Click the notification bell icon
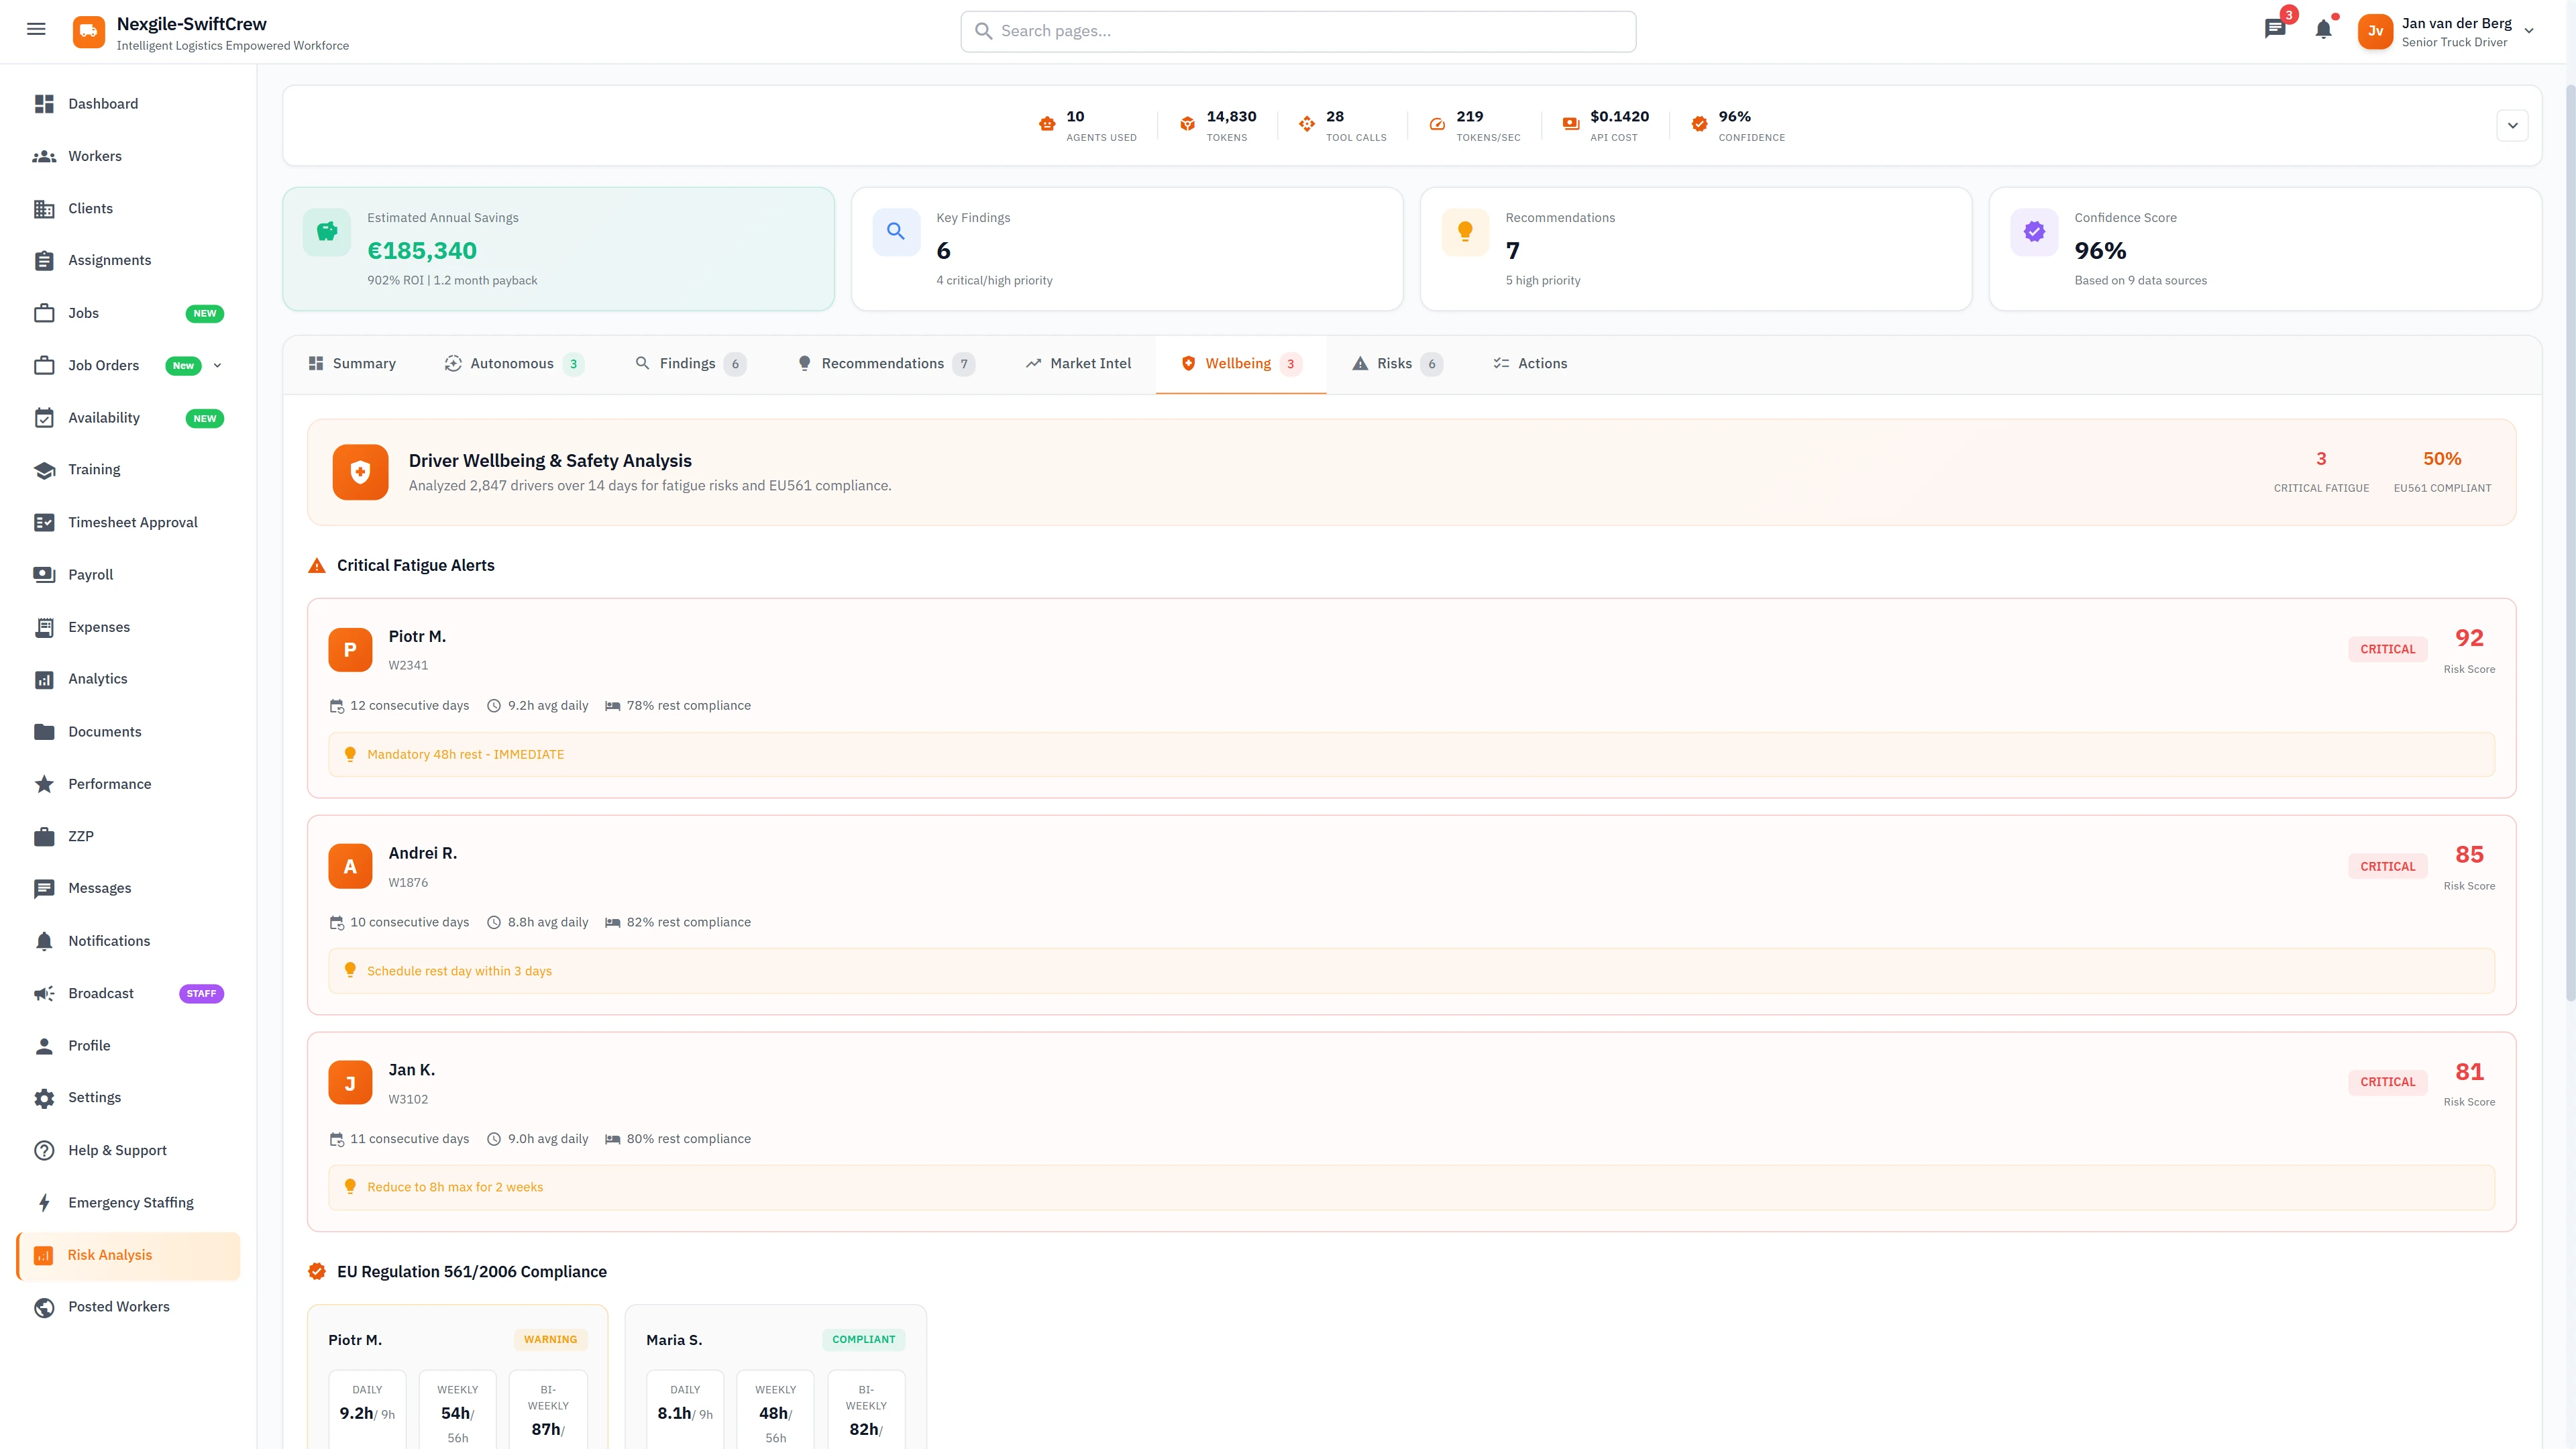This screenshot has height=1449, width=2576. tap(2323, 29)
